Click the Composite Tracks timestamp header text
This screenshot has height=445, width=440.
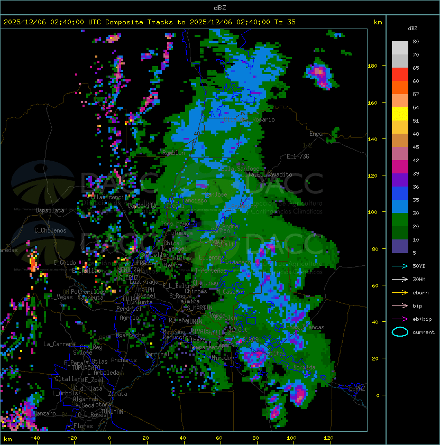(150, 22)
